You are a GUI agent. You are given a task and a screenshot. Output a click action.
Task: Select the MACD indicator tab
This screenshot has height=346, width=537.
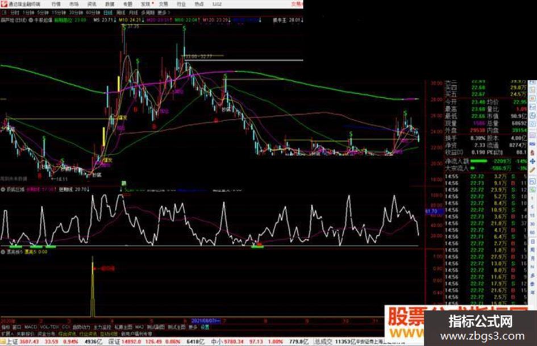[x=30, y=327]
